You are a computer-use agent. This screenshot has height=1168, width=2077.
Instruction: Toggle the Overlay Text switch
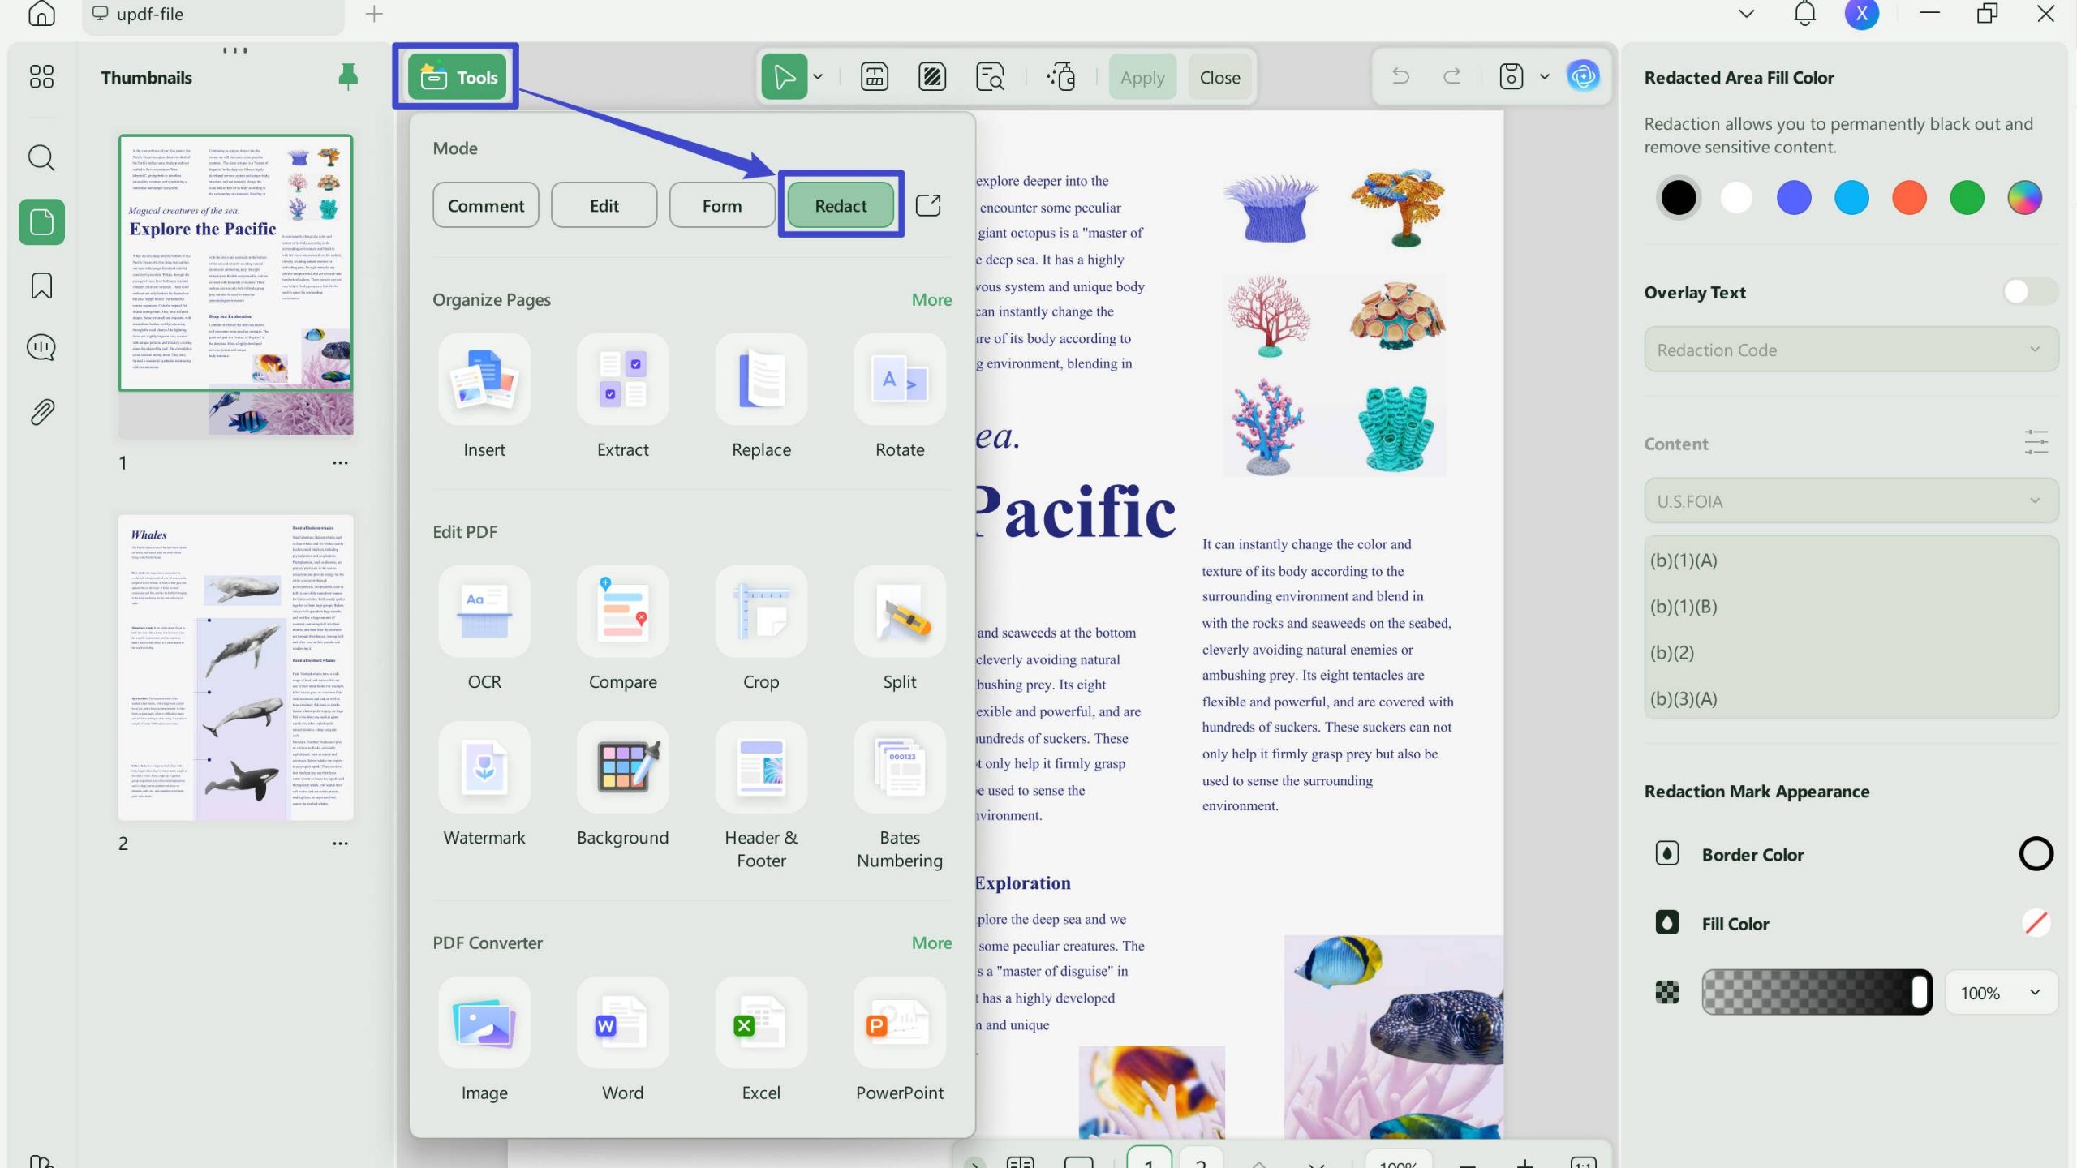click(2028, 291)
